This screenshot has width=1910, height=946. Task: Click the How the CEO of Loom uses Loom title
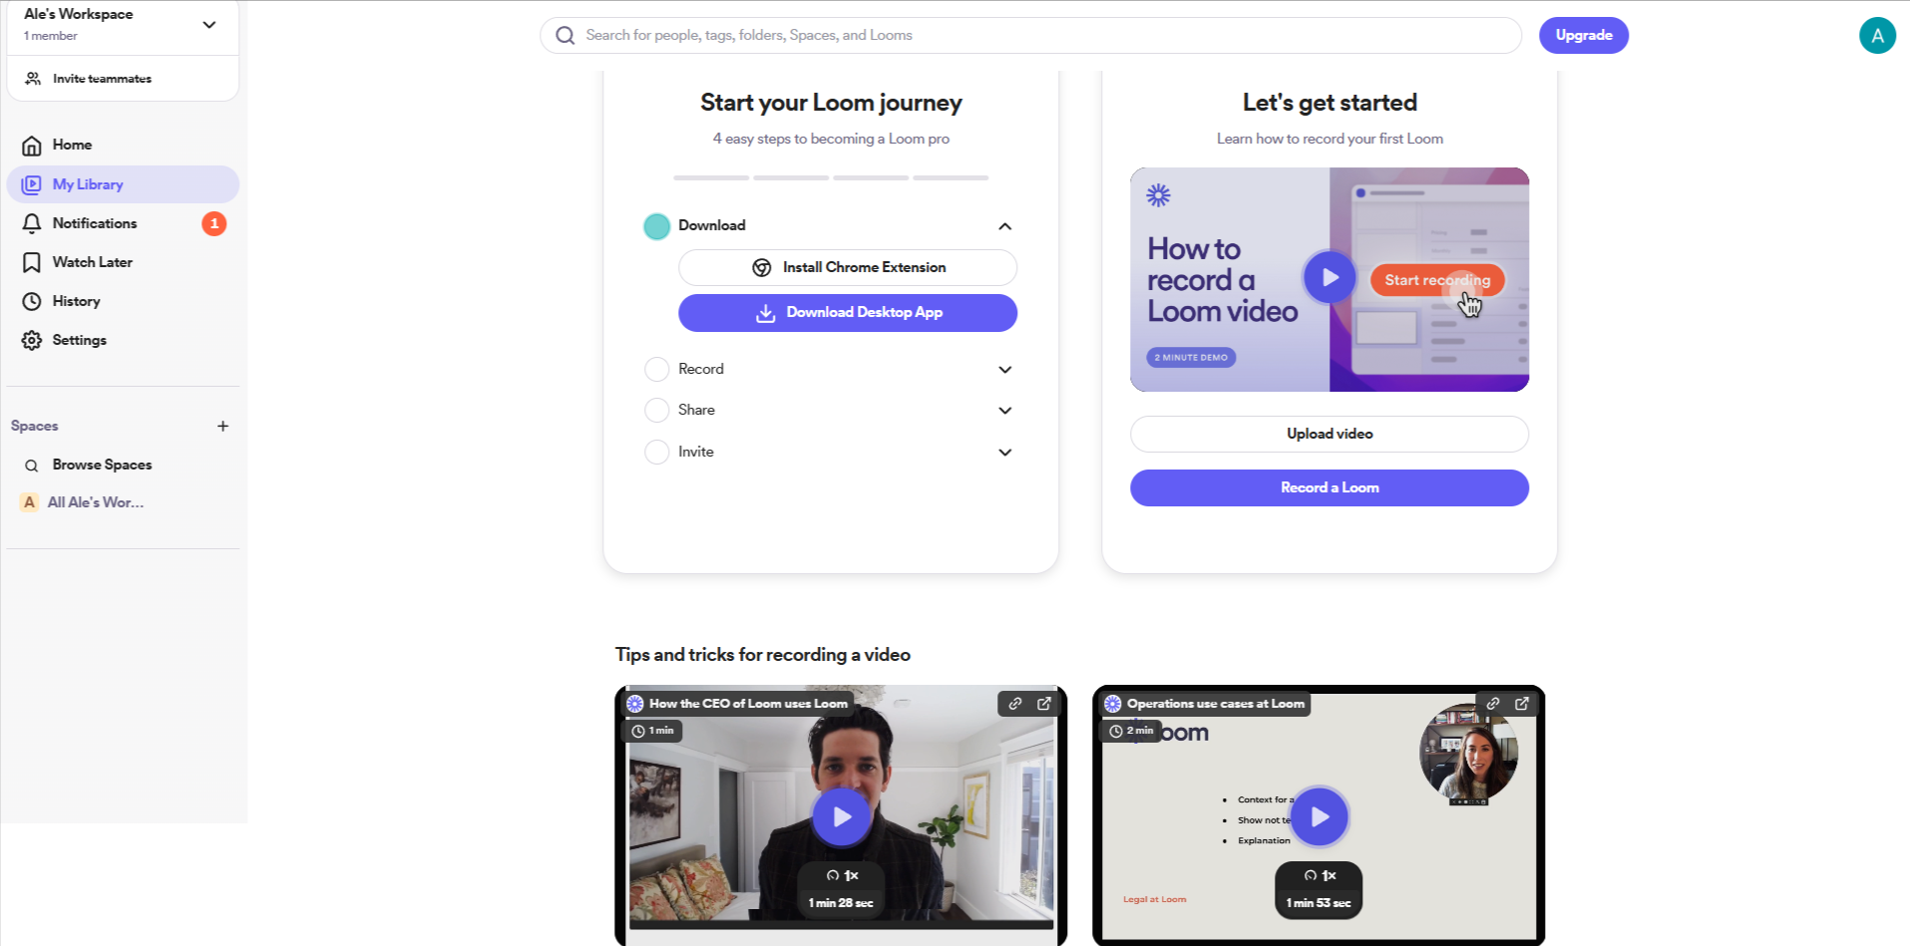pos(748,704)
